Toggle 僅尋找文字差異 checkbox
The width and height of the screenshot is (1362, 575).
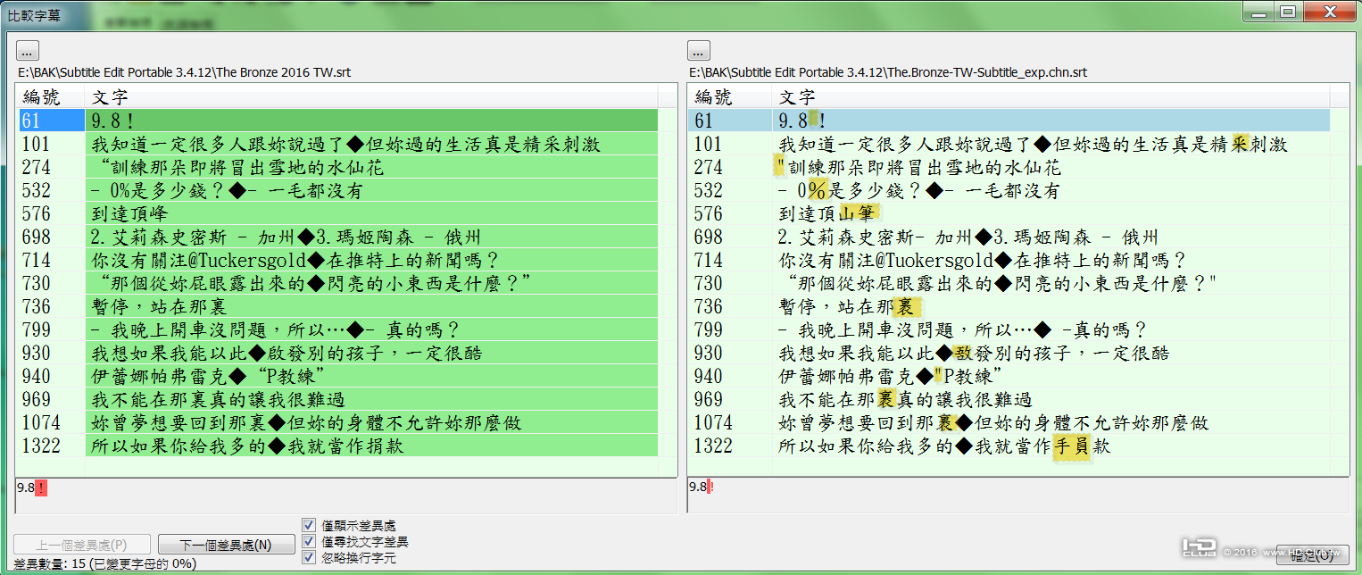pyautogui.click(x=309, y=541)
